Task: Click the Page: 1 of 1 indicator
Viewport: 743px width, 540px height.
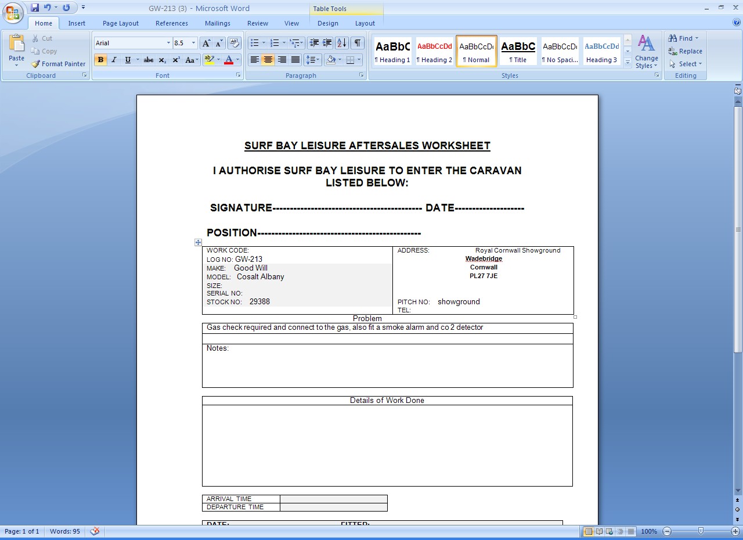Action: 22,531
